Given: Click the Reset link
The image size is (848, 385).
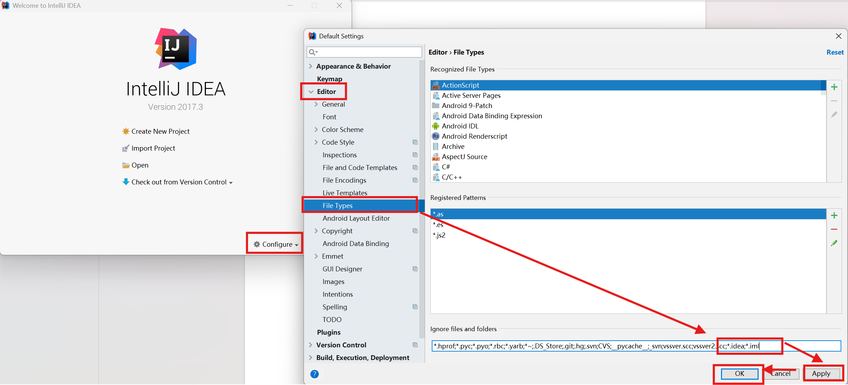Looking at the screenshot, I should (835, 52).
